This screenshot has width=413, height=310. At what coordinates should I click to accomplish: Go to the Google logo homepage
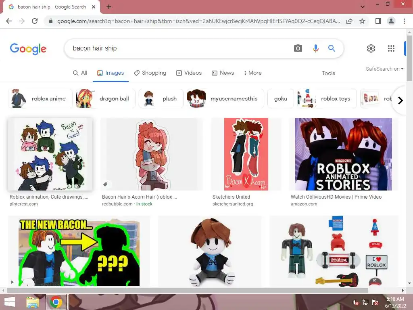coord(28,49)
